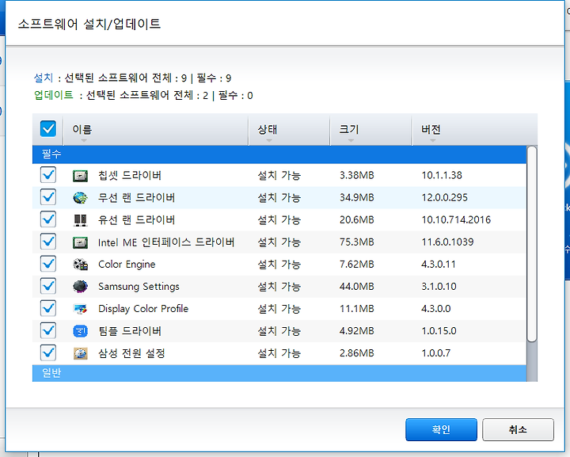Collapse the 필수 group header
The width and height of the screenshot is (570, 457).
click(279, 154)
